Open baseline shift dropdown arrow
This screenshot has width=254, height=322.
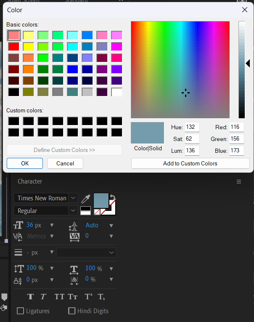(x=52, y=279)
